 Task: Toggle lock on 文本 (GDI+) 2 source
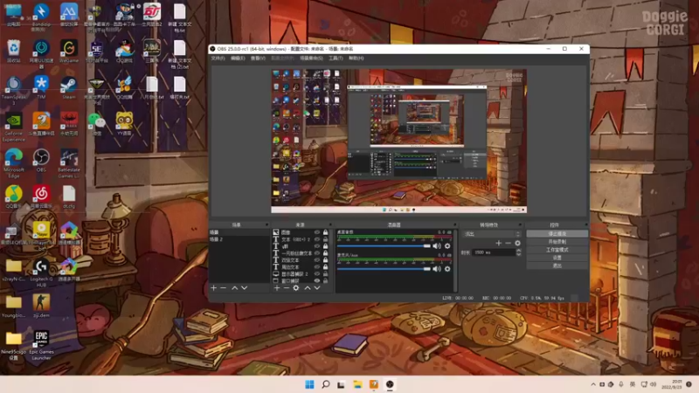point(325,239)
